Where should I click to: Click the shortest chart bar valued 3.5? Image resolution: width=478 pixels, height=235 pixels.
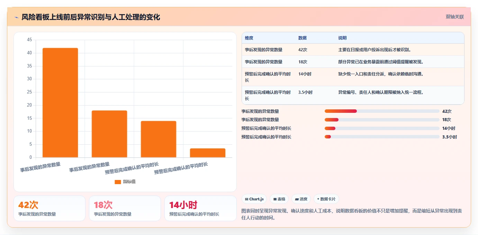tap(208, 153)
